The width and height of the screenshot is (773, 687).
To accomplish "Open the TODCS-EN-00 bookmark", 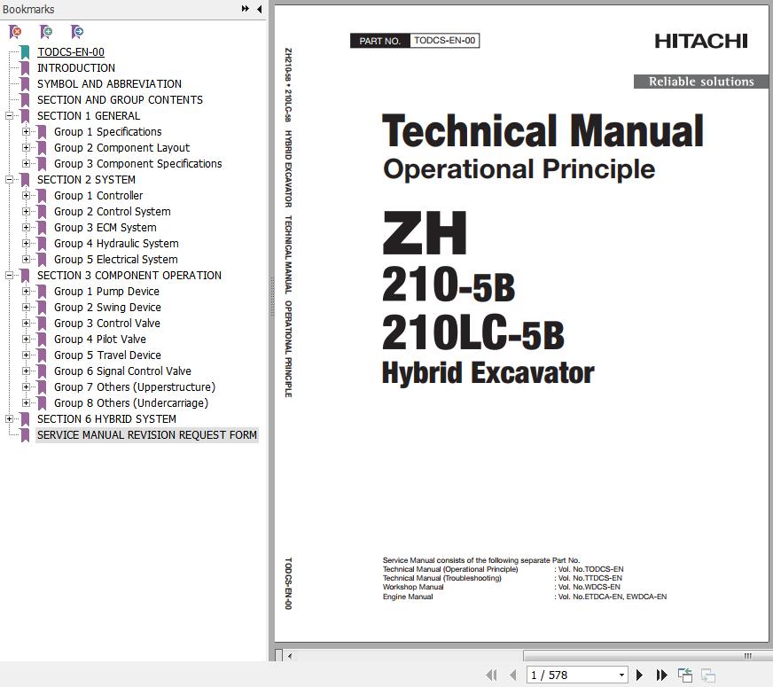I will [x=71, y=51].
